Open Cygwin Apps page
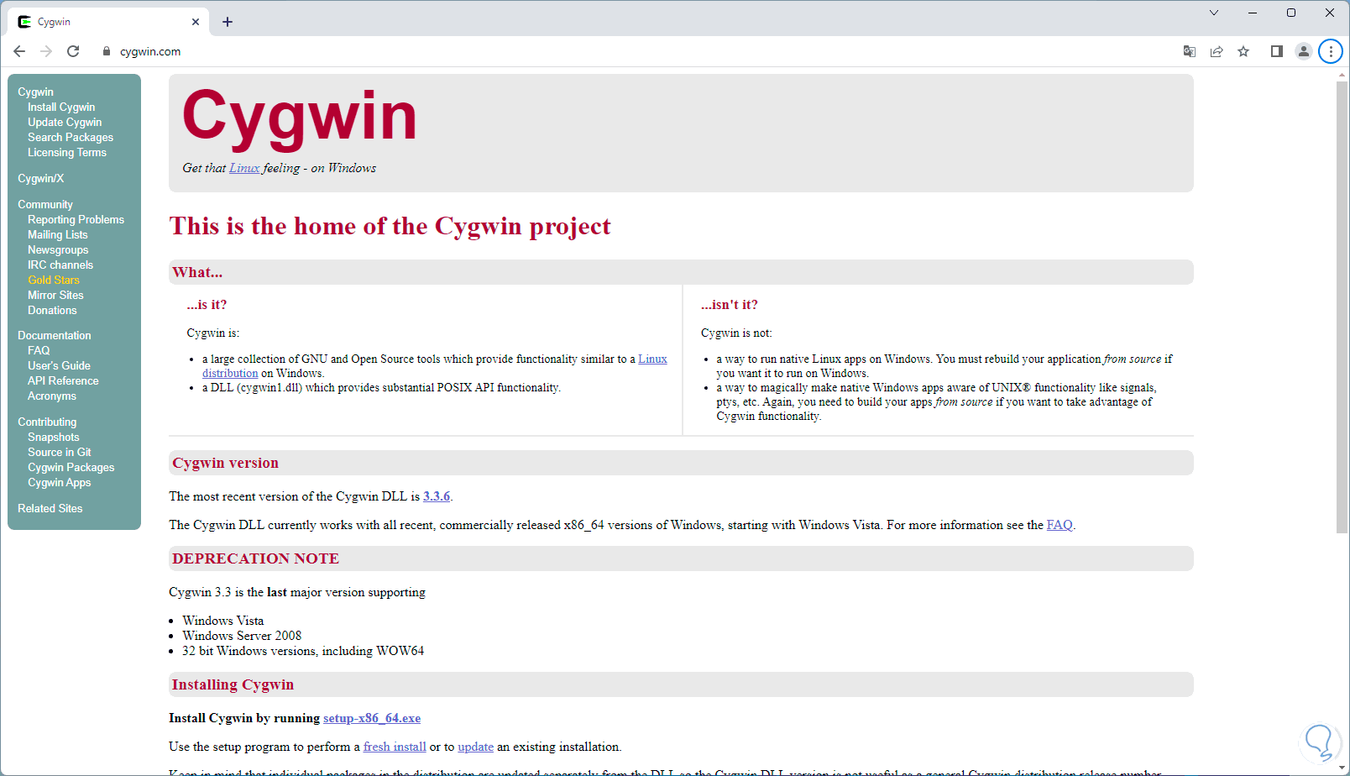This screenshot has height=776, width=1350. click(60, 483)
